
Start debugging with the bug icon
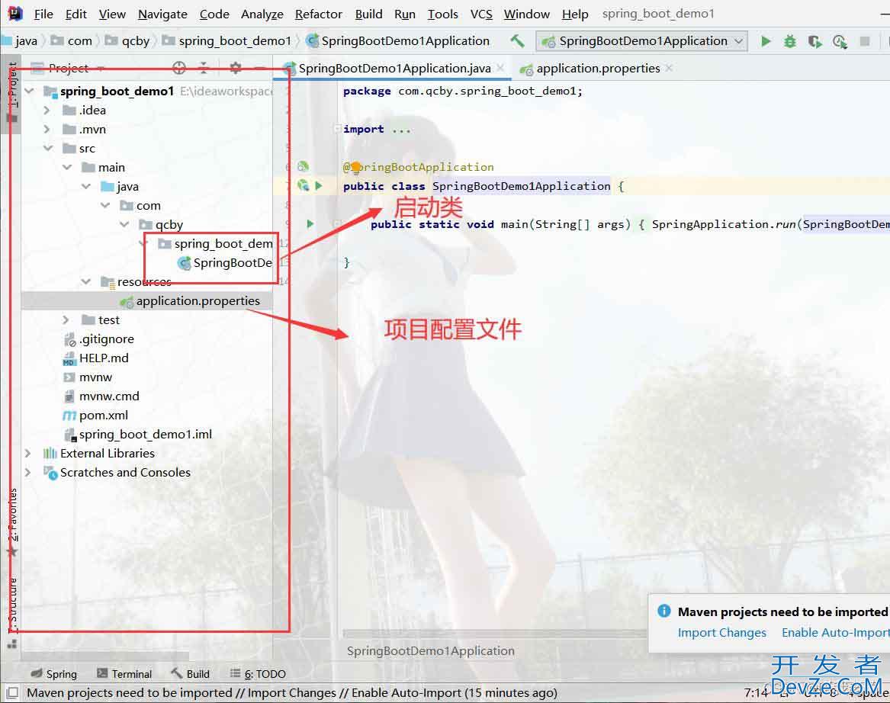[790, 41]
